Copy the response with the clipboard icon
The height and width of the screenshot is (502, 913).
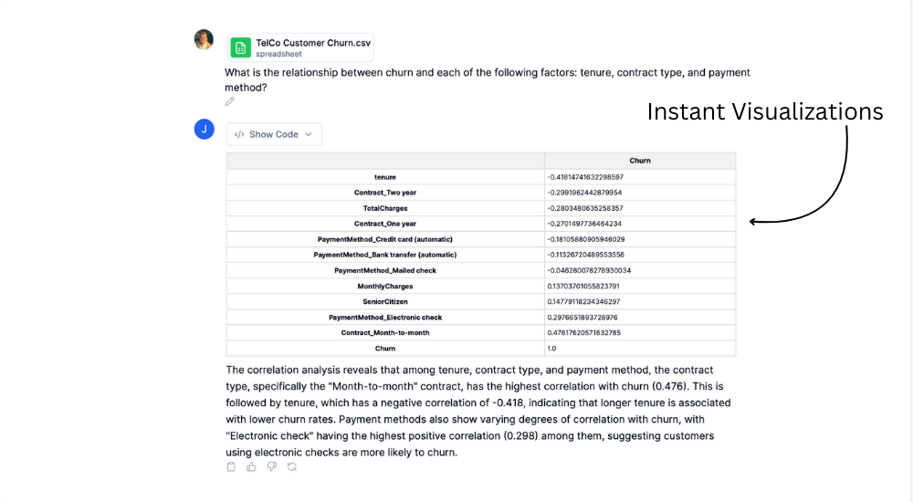[x=231, y=466]
